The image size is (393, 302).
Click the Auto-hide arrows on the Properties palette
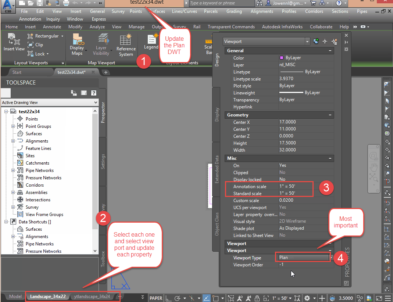(x=346, y=42)
